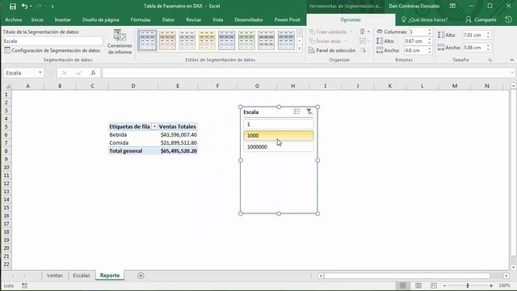Image resolution: width=517 pixels, height=291 pixels.
Task: Select the slicer item 1000
Action: coord(278,136)
